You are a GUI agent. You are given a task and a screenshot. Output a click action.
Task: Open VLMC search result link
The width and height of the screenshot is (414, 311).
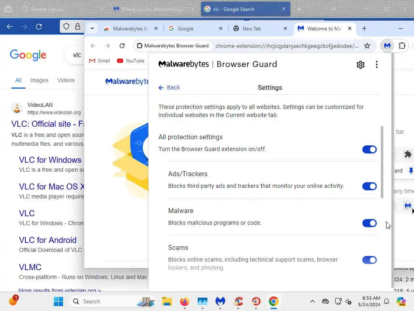point(30,267)
